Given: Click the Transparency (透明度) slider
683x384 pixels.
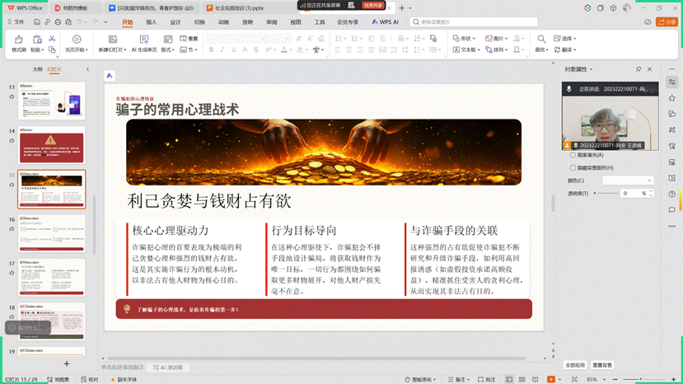Looking at the screenshot, I should pyautogui.click(x=606, y=193).
